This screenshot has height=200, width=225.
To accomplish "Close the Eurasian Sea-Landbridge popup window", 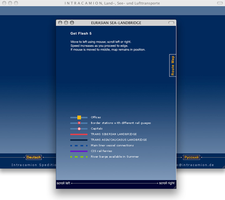I will pyautogui.click(x=60, y=23).
